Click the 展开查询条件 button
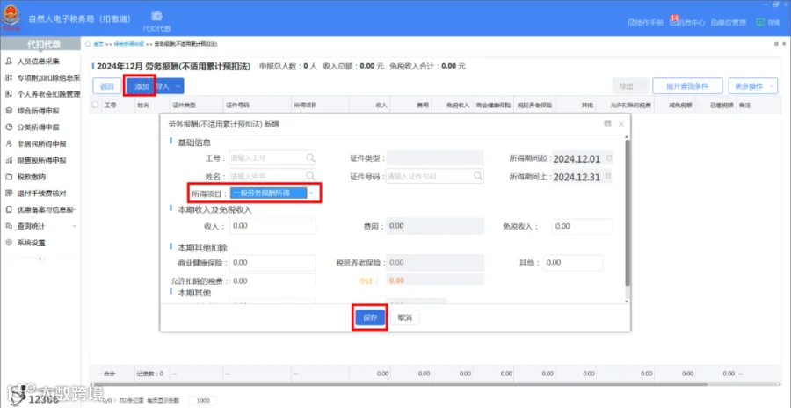Viewport: 791px width, 408px height. 687,86
